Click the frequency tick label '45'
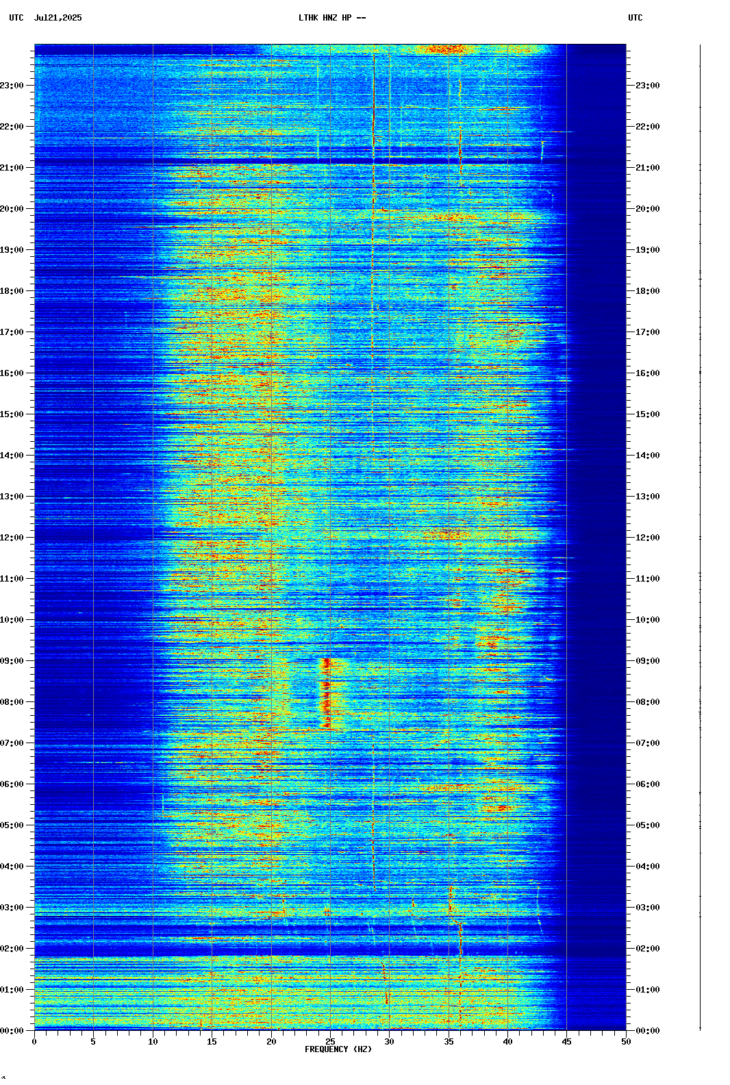The width and height of the screenshot is (730, 1085). (x=566, y=1042)
